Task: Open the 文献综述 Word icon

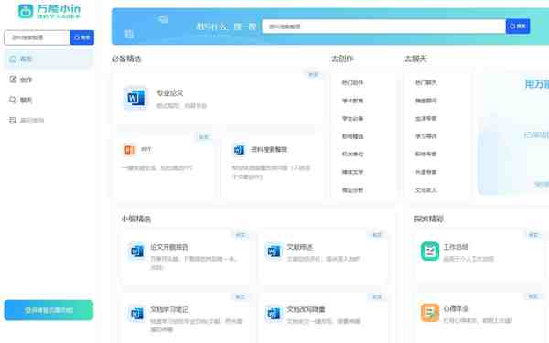Action: (x=274, y=251)
